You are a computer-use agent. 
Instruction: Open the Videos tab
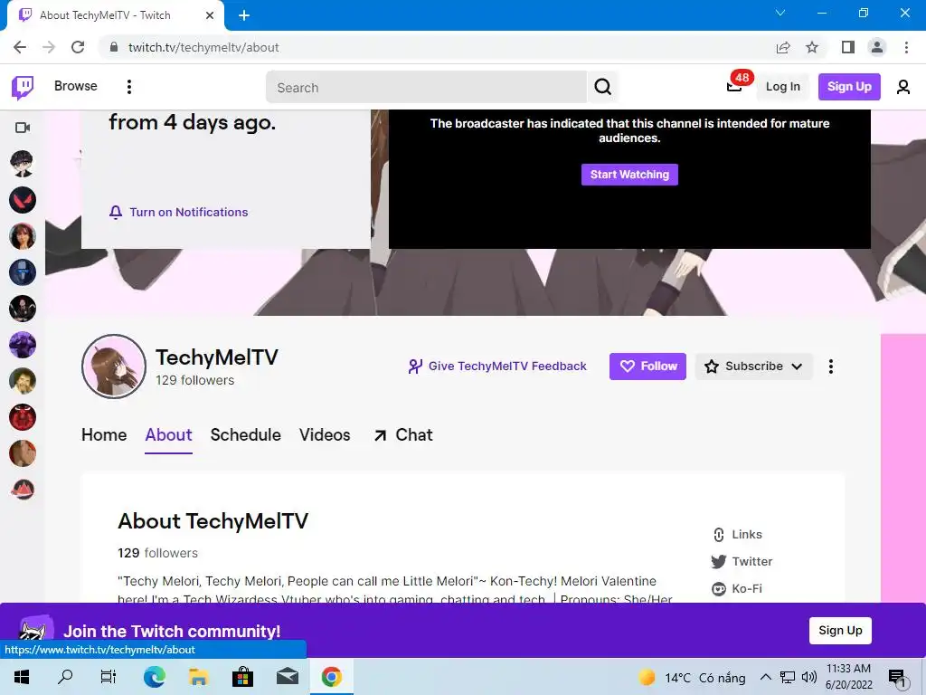325,435
